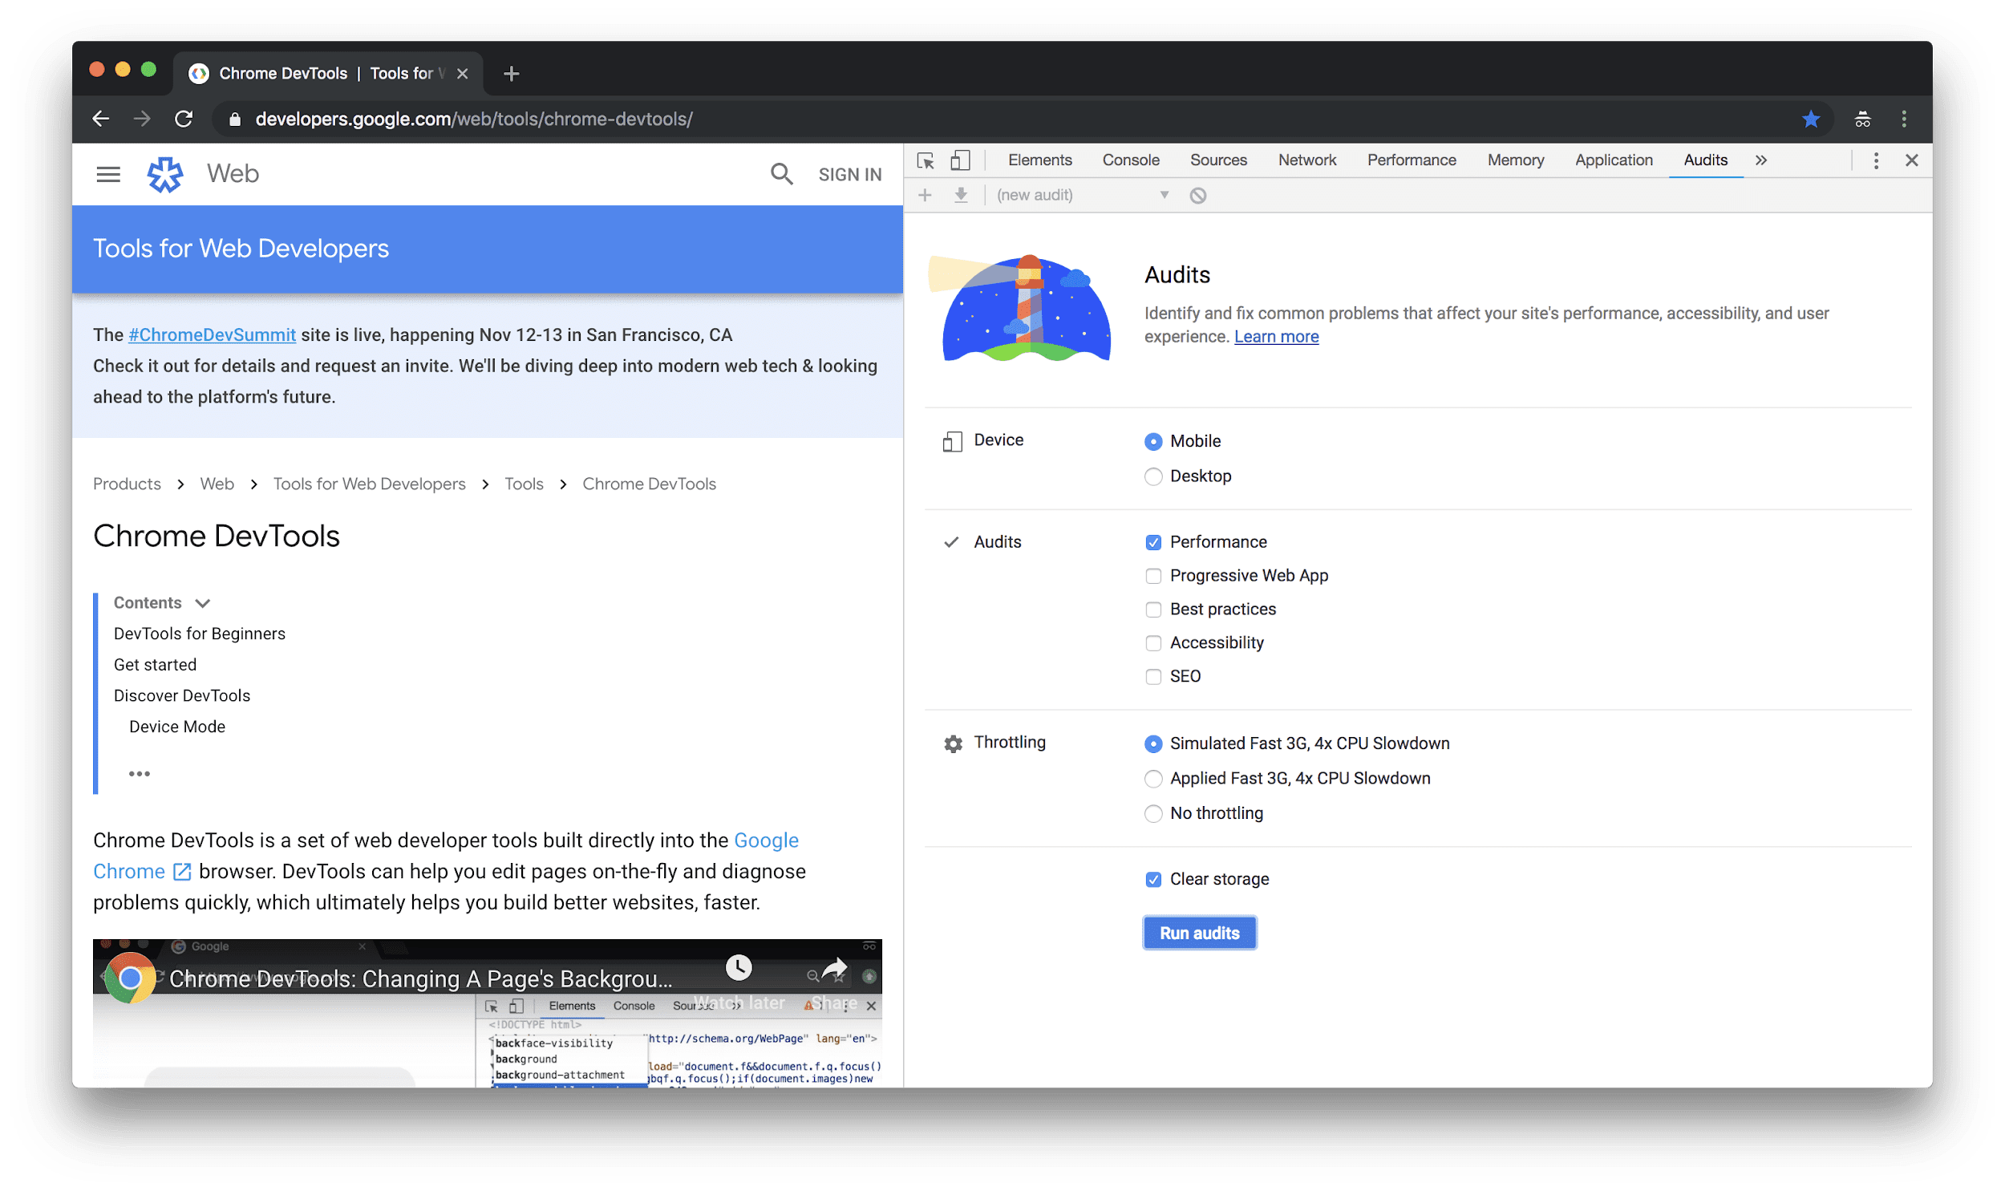Click the Memory panel icon
The height and width of the screenshot is (1191, 2005).
point(1516,159)
